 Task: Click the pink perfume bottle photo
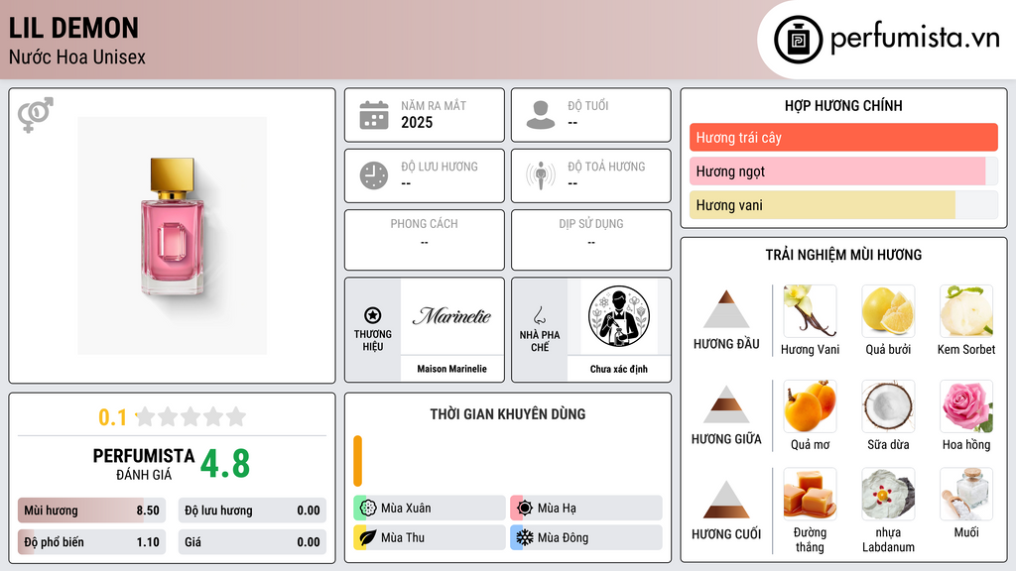(x=173, y=236)
